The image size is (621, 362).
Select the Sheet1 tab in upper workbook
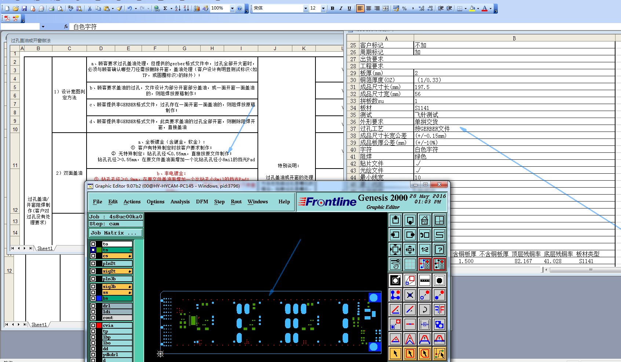(45, 248)
